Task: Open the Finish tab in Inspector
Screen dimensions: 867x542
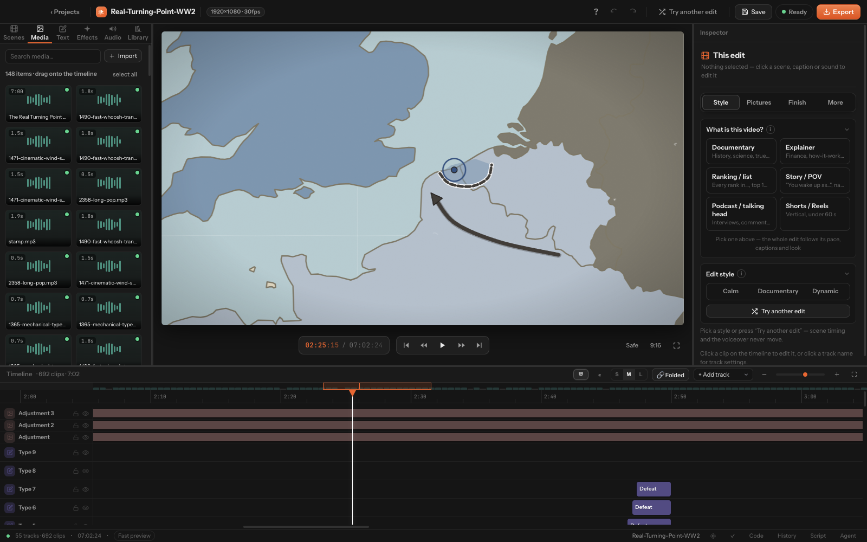Action: 797,102
